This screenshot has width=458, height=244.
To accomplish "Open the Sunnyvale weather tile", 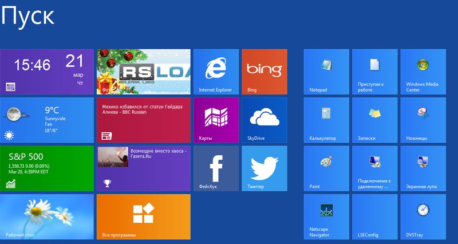I will 47,120.
